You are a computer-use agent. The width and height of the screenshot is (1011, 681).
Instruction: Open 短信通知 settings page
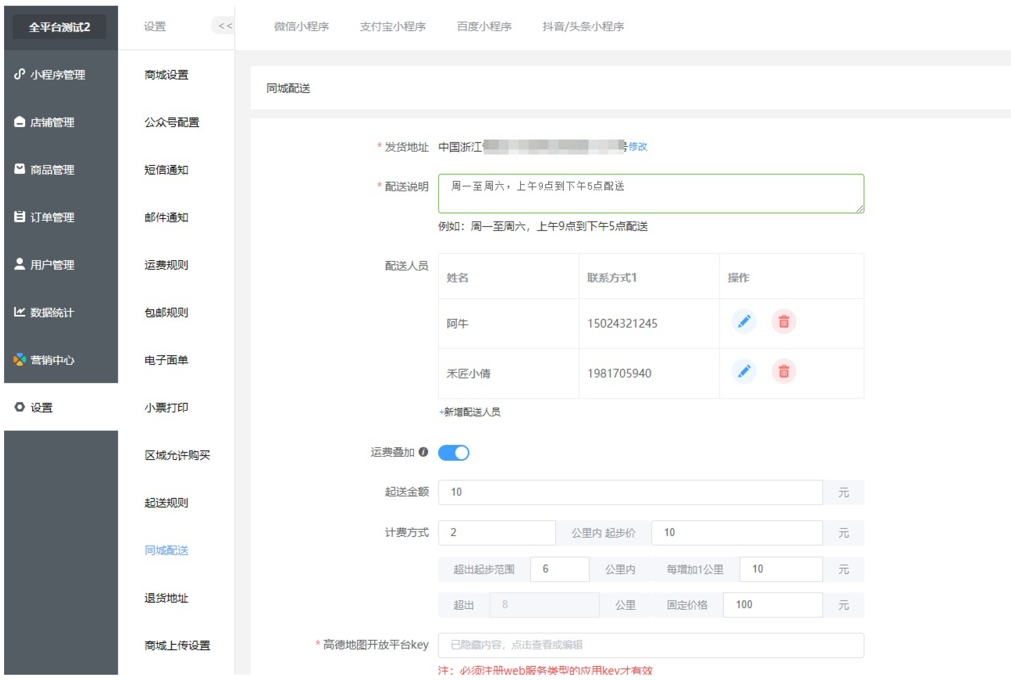166,169
